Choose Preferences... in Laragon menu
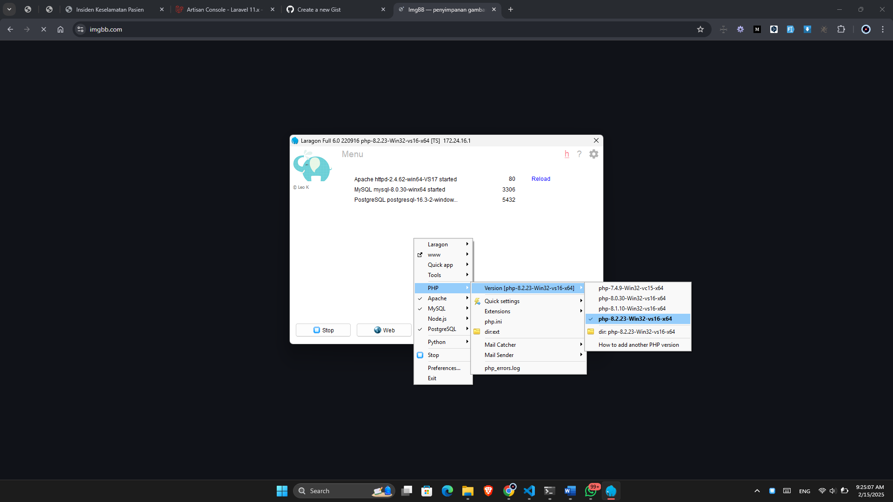Viewport: 893px width, 502px height. (x=443, y=368)
